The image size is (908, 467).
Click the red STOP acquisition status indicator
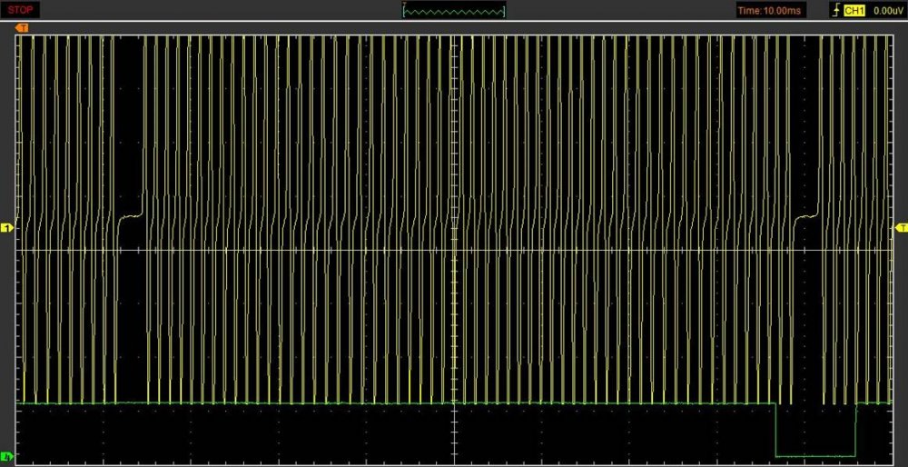(x=20, y=10)
